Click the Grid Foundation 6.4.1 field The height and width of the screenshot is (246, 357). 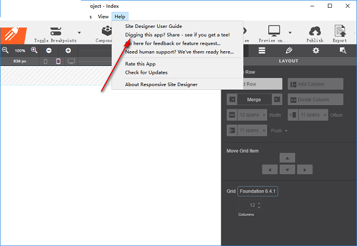tap(258, 191)
